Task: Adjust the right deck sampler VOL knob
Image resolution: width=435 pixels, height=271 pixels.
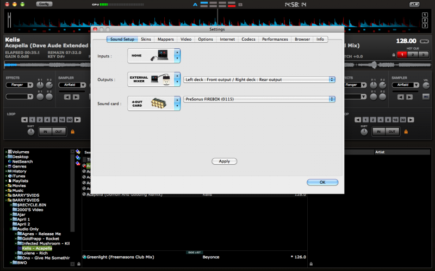Action: click(x=426, y=85)
